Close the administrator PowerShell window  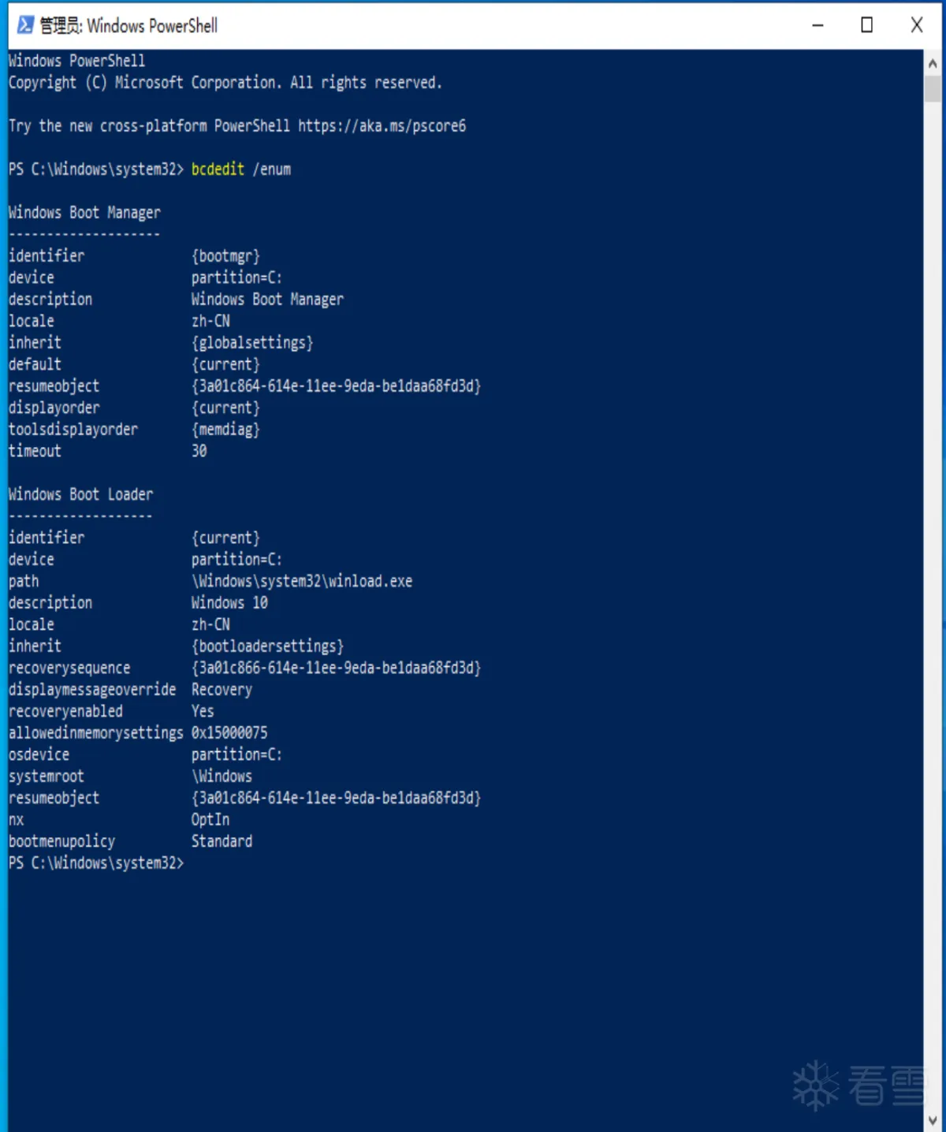click(x=916, y=25)
